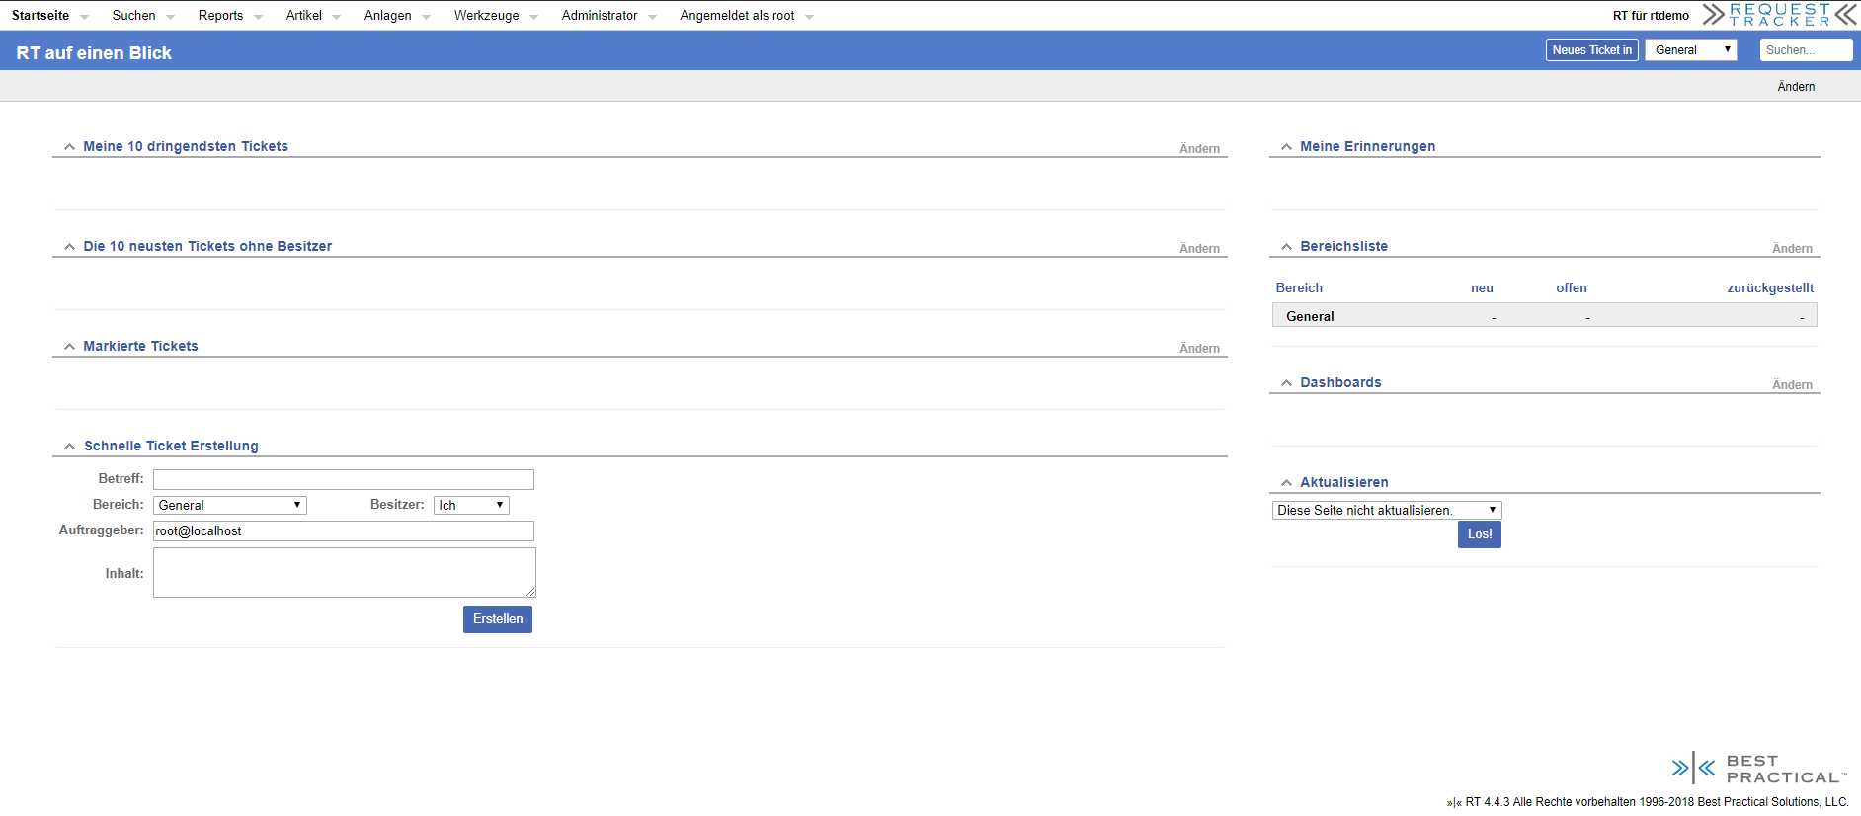Click the Request Tracker logo
The width and height of the screenshot is (1861, 816).
1778,15
